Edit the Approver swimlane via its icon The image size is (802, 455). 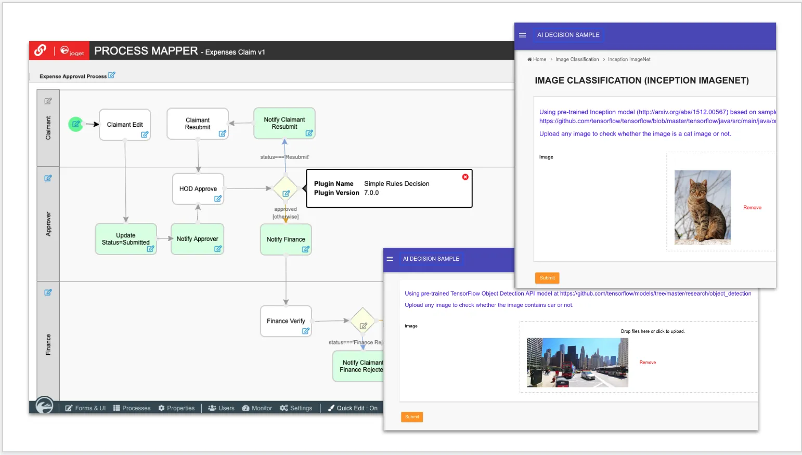pos(48,178)
